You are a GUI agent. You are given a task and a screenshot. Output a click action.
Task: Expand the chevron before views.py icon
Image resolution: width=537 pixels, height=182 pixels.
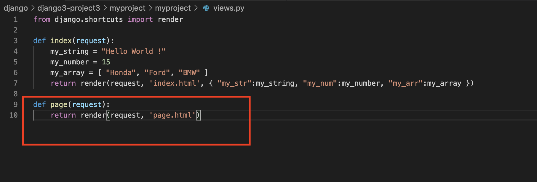[x=196, y=8]
